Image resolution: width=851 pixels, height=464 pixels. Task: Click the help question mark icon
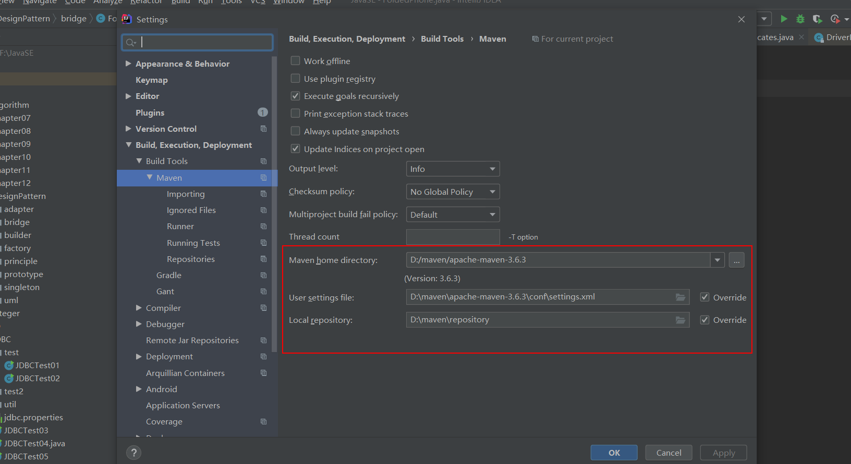134,453
